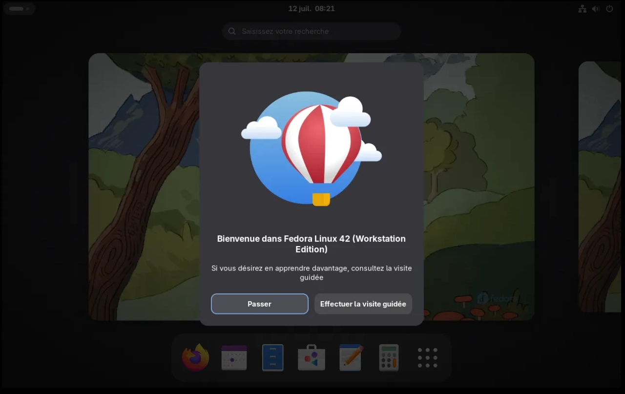Start tour via Effectuer la visite guidée
625x394 pixels.
tap(363, 304)
